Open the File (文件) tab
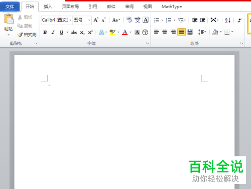This screenshot has width=251, height=189. tap(10, 7)
